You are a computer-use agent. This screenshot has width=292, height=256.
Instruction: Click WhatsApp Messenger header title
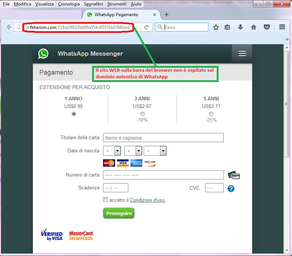click(90, 53)
